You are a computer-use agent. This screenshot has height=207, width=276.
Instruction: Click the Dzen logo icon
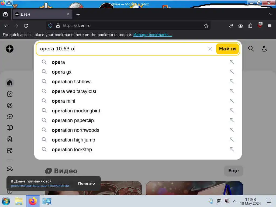10,49
